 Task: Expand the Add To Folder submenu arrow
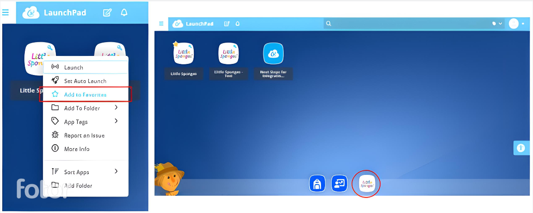pyautogui.click(x=116, y=108)
